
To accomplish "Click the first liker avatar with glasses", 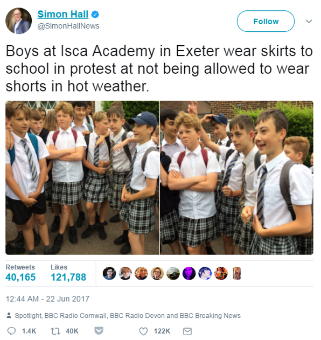I will 109,273.
